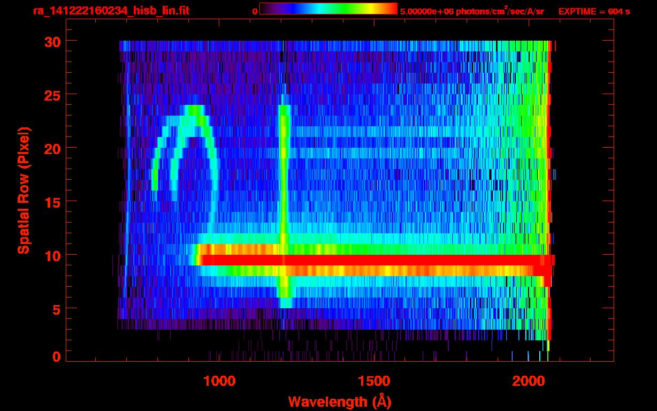
Task: Click the y-axis tick label 25
Action: (x=52, y=95)
